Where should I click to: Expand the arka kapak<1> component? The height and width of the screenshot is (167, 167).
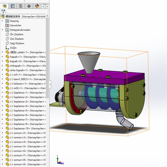tap(2, 70)
